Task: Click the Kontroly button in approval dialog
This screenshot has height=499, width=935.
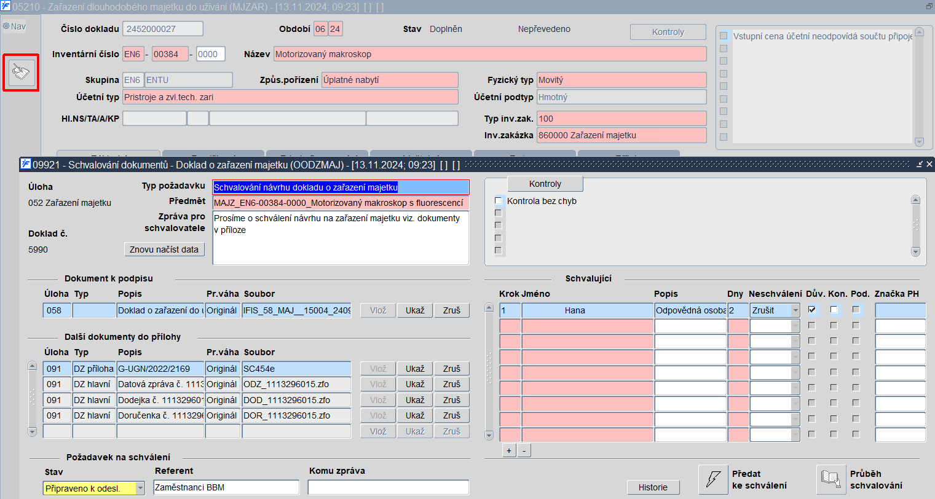Action: coord(545,184)
